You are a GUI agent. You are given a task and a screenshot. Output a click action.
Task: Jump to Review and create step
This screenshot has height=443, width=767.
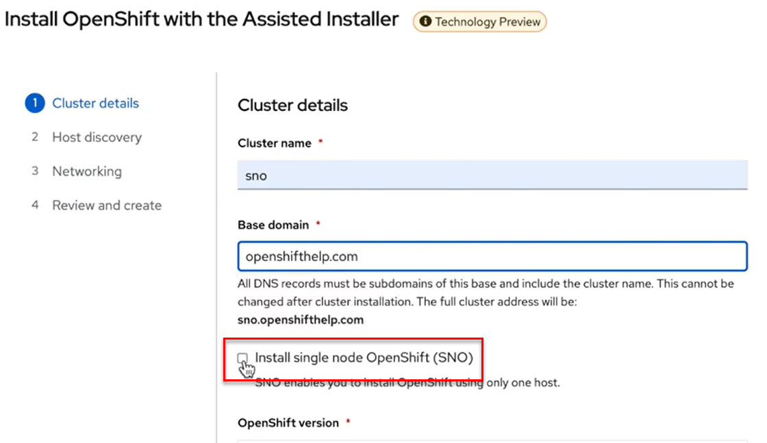107,205
